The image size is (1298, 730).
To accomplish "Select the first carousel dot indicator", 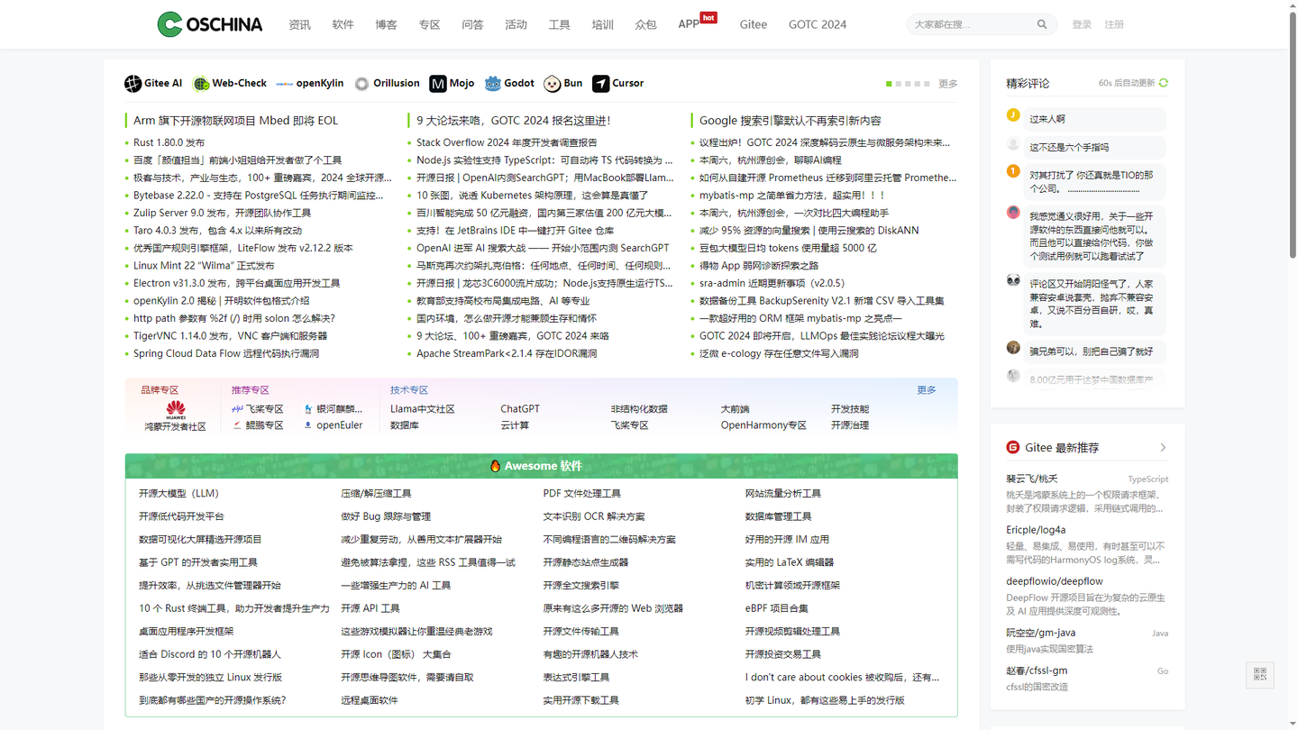I will pyautogui.click(x=889, y=84).
